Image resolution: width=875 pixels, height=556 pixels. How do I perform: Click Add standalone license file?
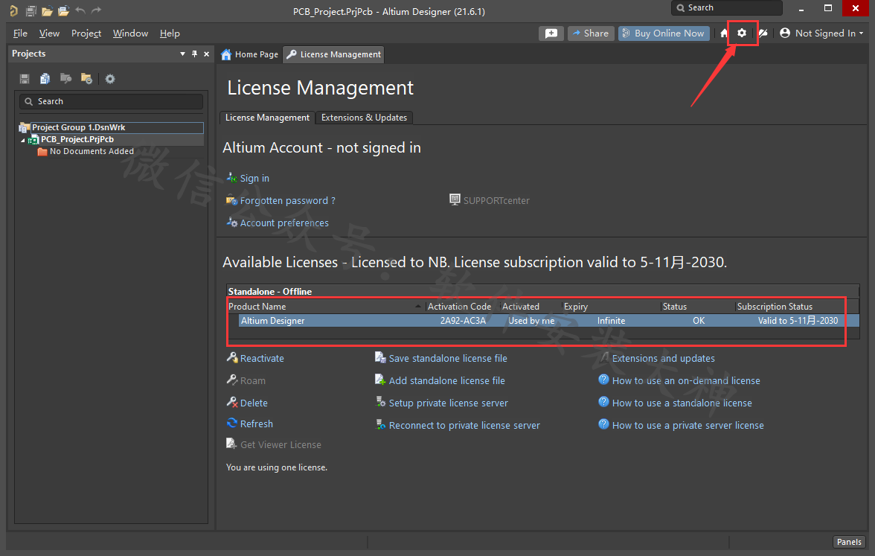point(446,381)
